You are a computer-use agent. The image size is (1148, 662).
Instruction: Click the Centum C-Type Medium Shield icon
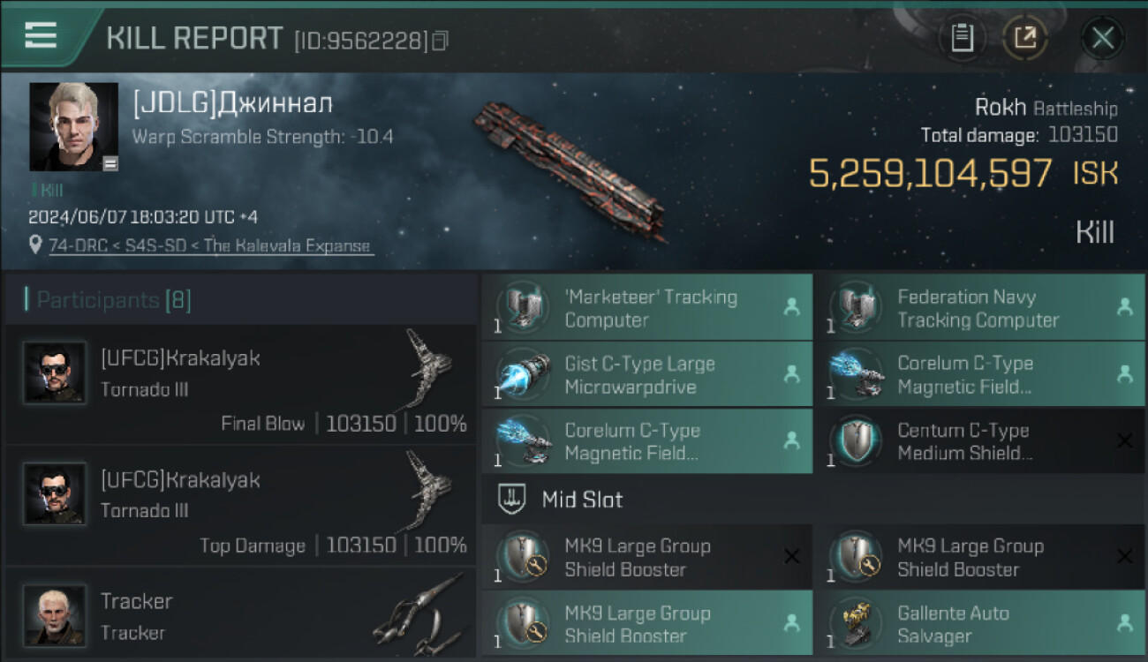click(855, 441)
